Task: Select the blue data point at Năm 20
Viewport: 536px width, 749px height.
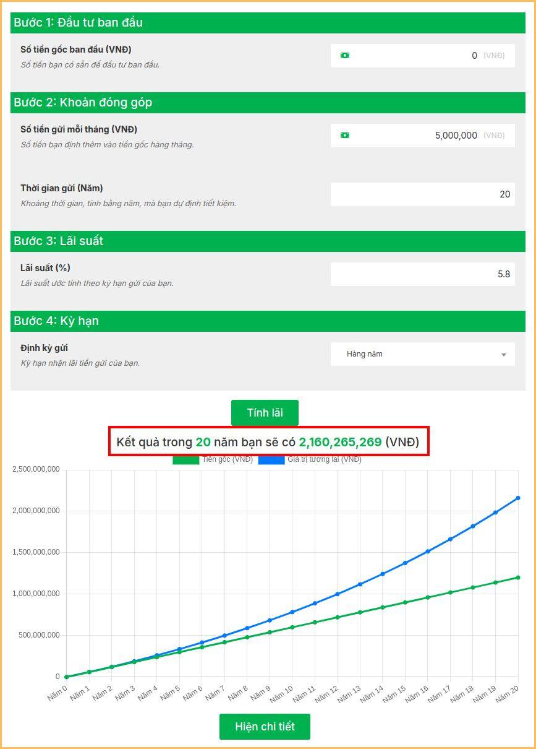Action: (x=518, y=498)
